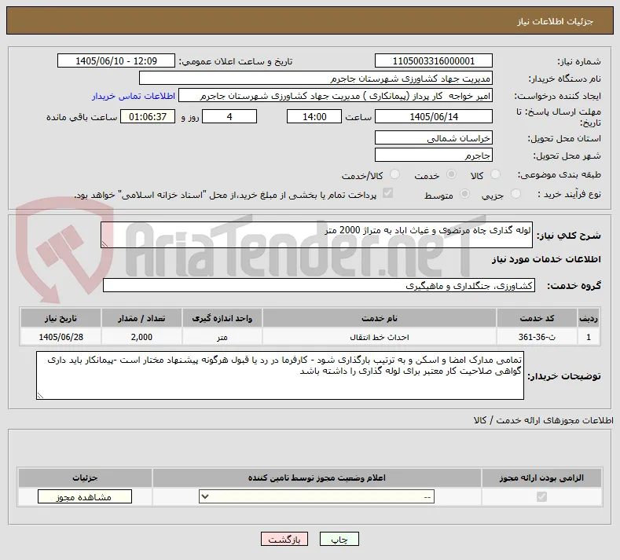Click the resize handle of description textarea
Screen dimensions: 620x560
[105, 244]
